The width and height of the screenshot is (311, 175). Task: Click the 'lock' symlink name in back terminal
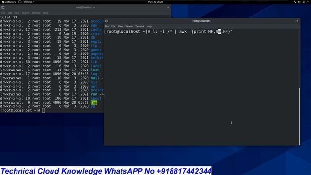[x=95, y=70]
